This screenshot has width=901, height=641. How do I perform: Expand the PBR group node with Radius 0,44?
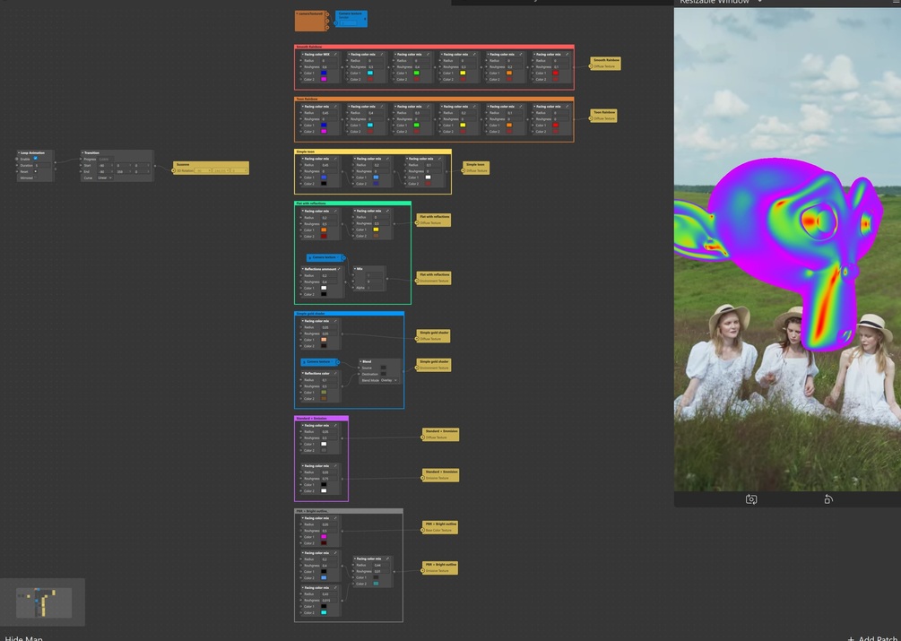[x=388, y=559]
